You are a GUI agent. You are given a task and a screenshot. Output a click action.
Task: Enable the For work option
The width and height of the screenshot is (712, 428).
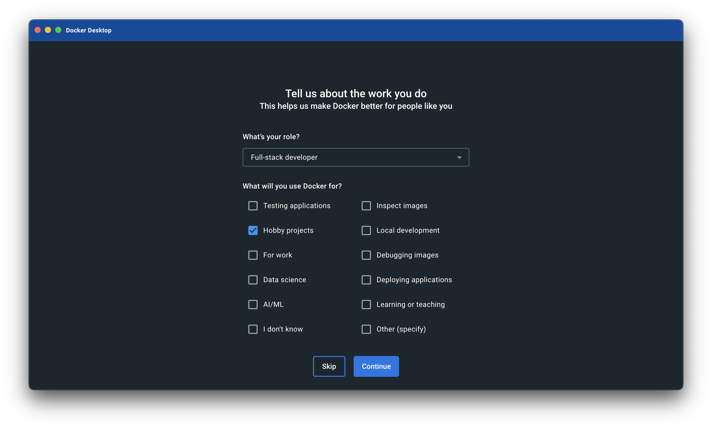coord(253,255)
